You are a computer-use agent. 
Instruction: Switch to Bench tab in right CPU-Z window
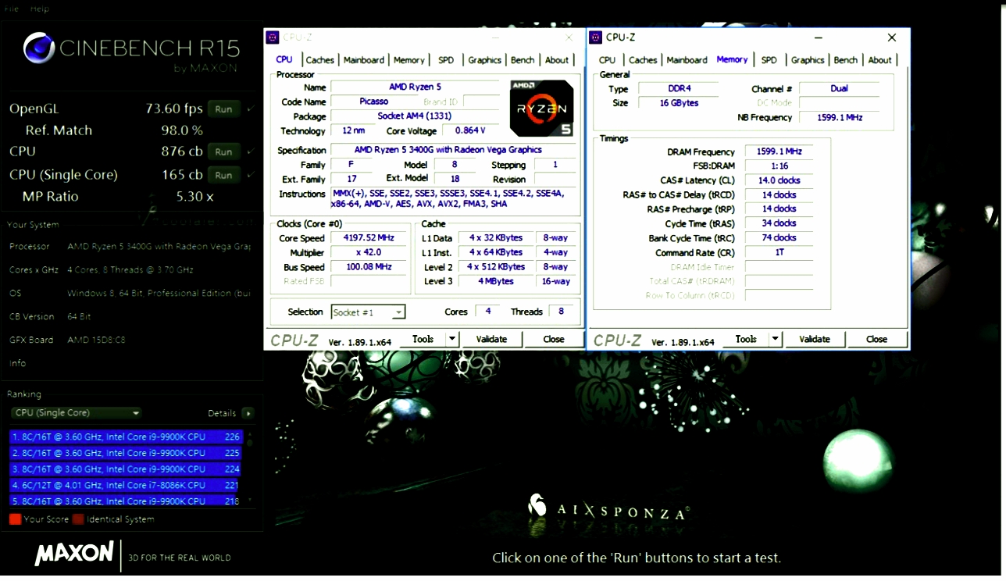846,60
